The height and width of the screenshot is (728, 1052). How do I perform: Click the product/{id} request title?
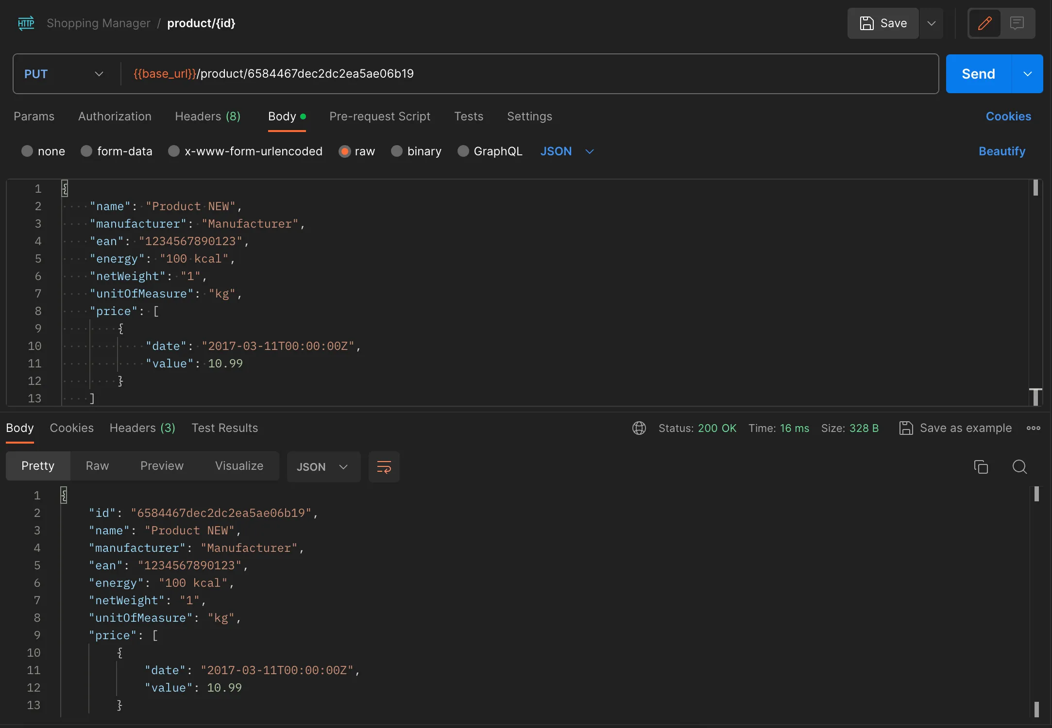[201, 23]
